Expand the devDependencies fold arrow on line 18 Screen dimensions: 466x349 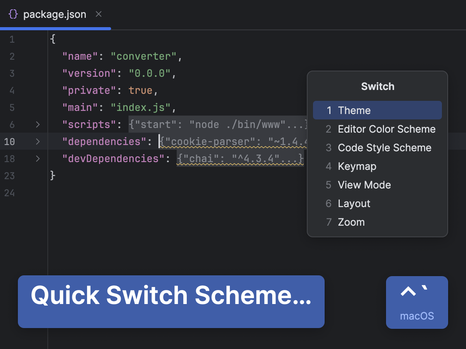click(x=37, y=159)
